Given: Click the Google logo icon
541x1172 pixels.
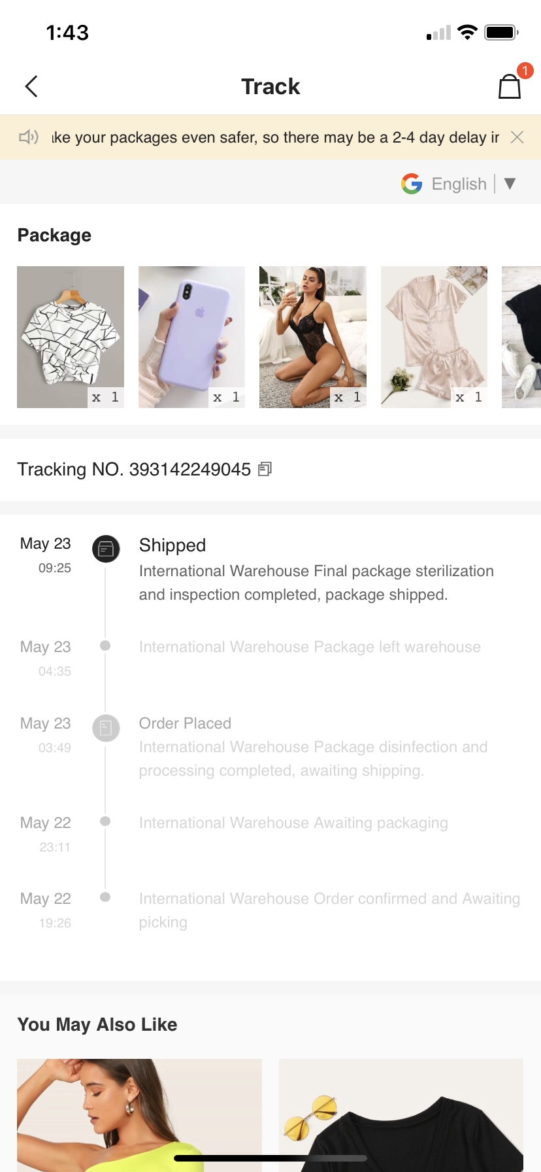Looking at the screenshot, I should pos(412,184).
